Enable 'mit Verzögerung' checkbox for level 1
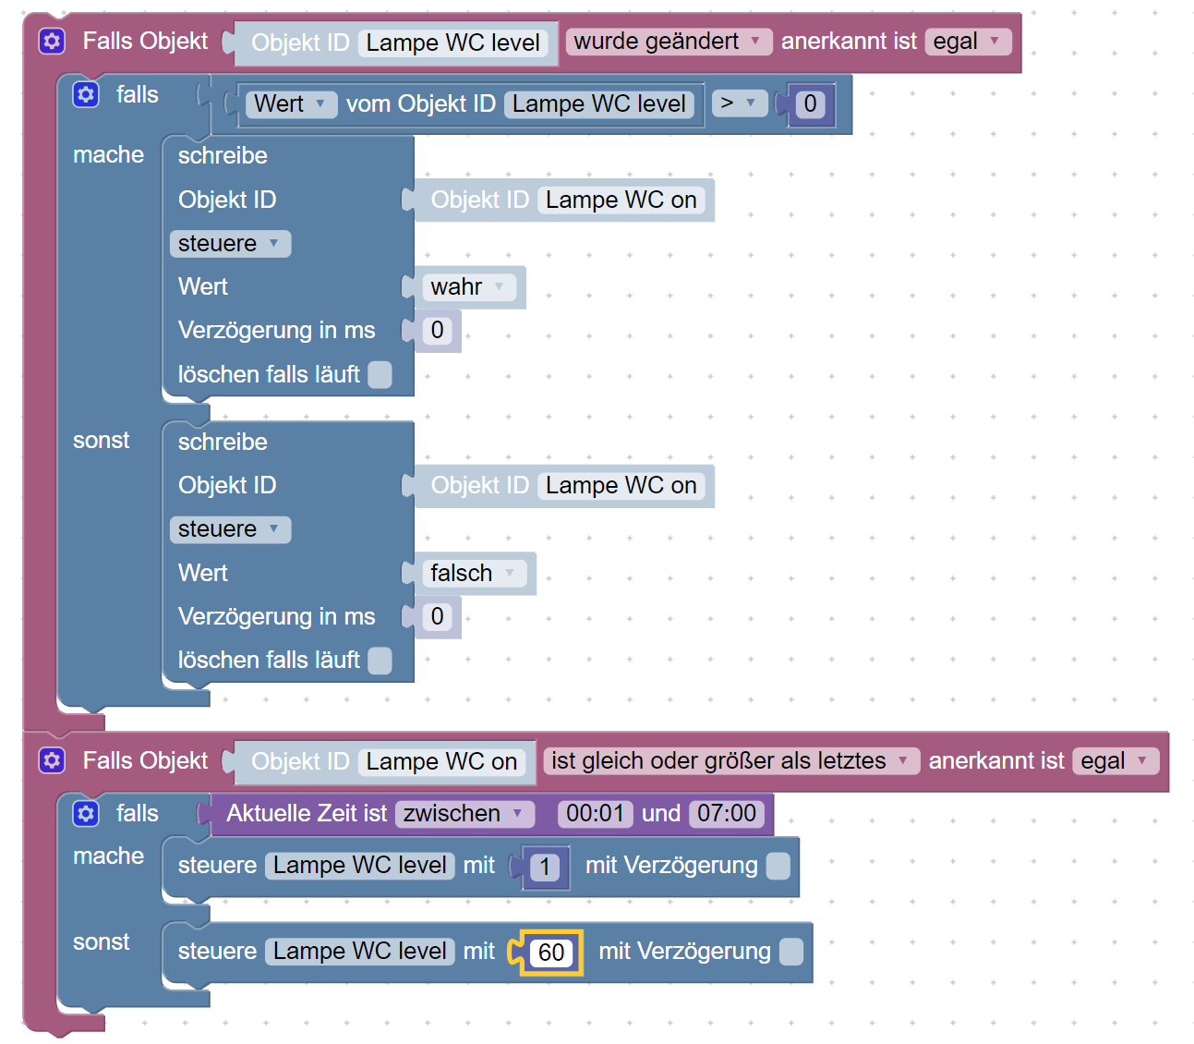Viewport: 1194px width, 1044px height. click(x=778, y=866)
